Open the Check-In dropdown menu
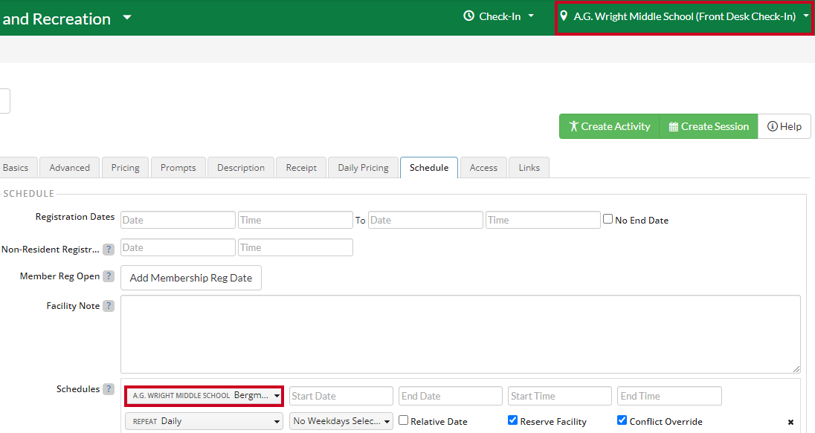This screenshot has height=433, width=815. (x=498, y=16)
